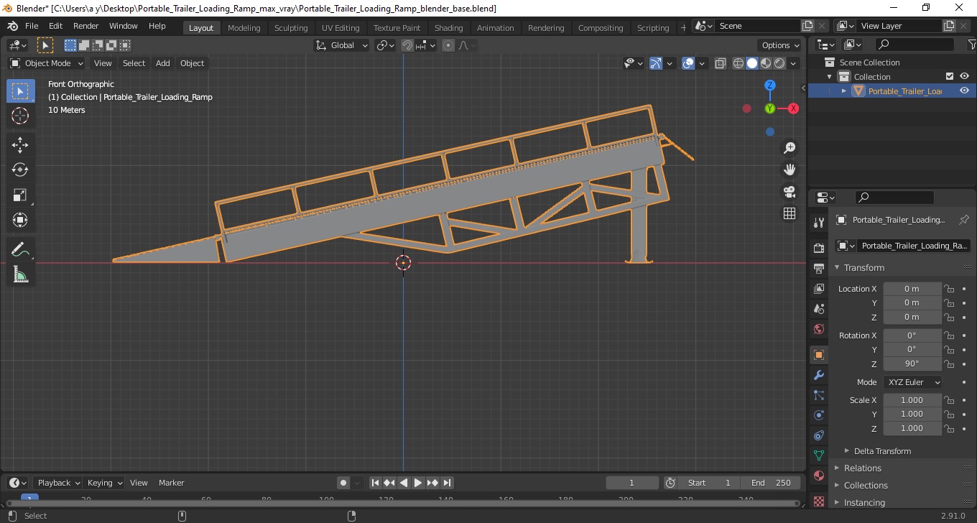Click the zoom view magnifier icon
977x523 pixels.
pyautogui.click(x=790, y=147)
